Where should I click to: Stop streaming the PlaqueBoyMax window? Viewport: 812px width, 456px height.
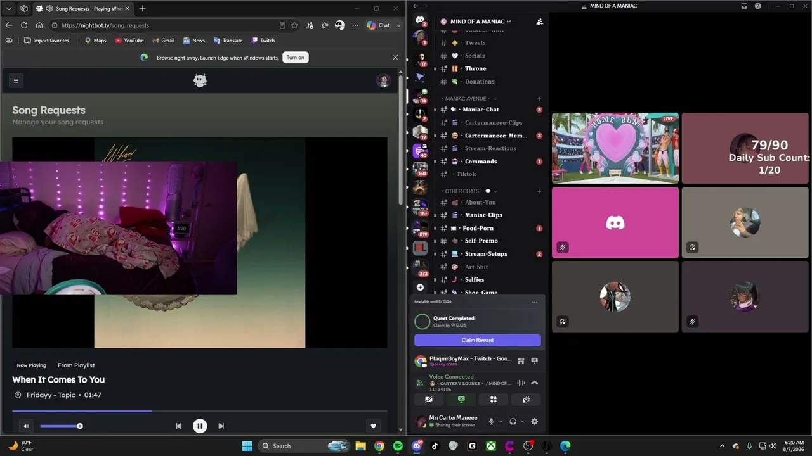click(x=534, y=361)
